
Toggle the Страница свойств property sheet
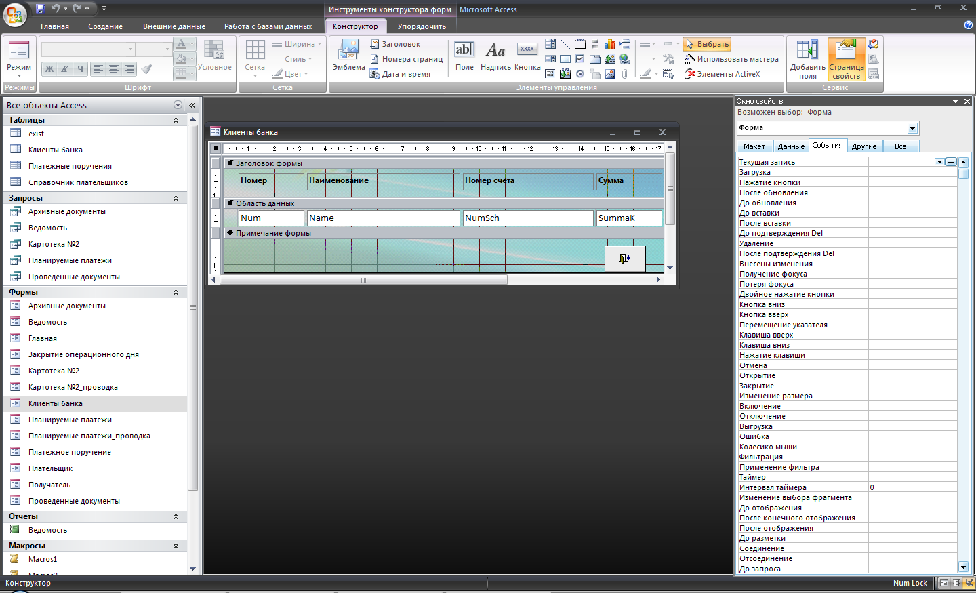coord(846,60)
